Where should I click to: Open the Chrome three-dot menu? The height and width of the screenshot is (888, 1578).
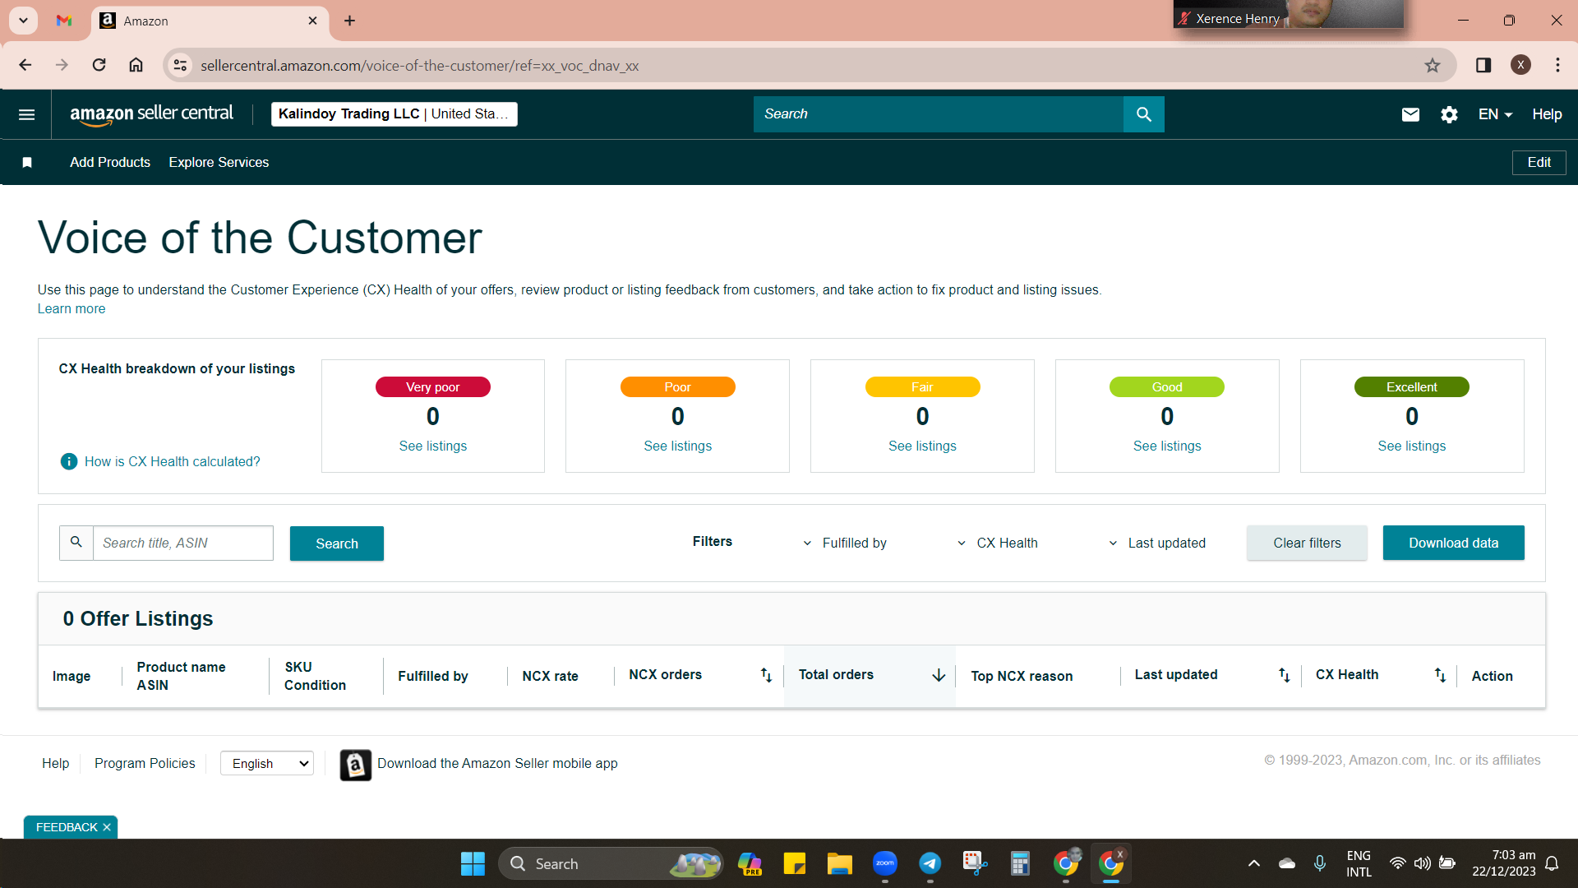point(1557,65)
